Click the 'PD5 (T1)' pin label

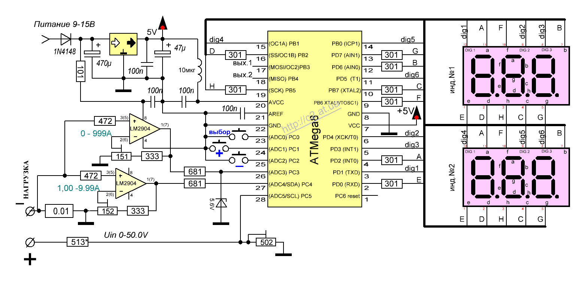pyautogui.click(x=348, y=79)
